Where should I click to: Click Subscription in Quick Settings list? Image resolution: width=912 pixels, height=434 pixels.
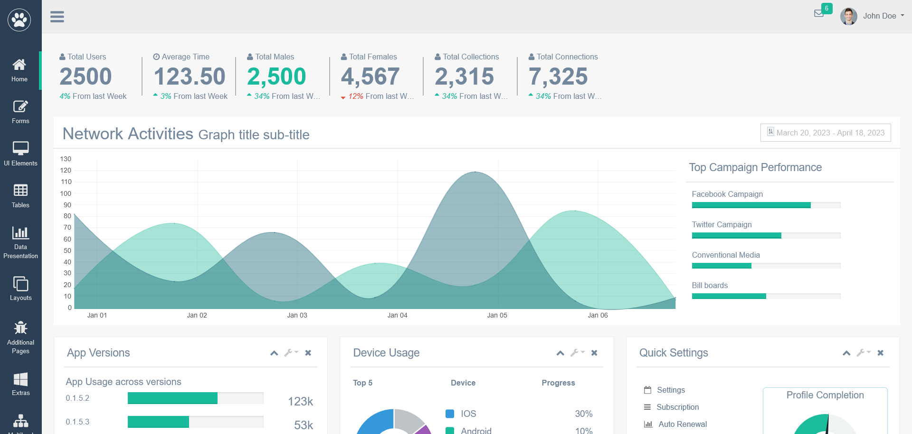677,407
